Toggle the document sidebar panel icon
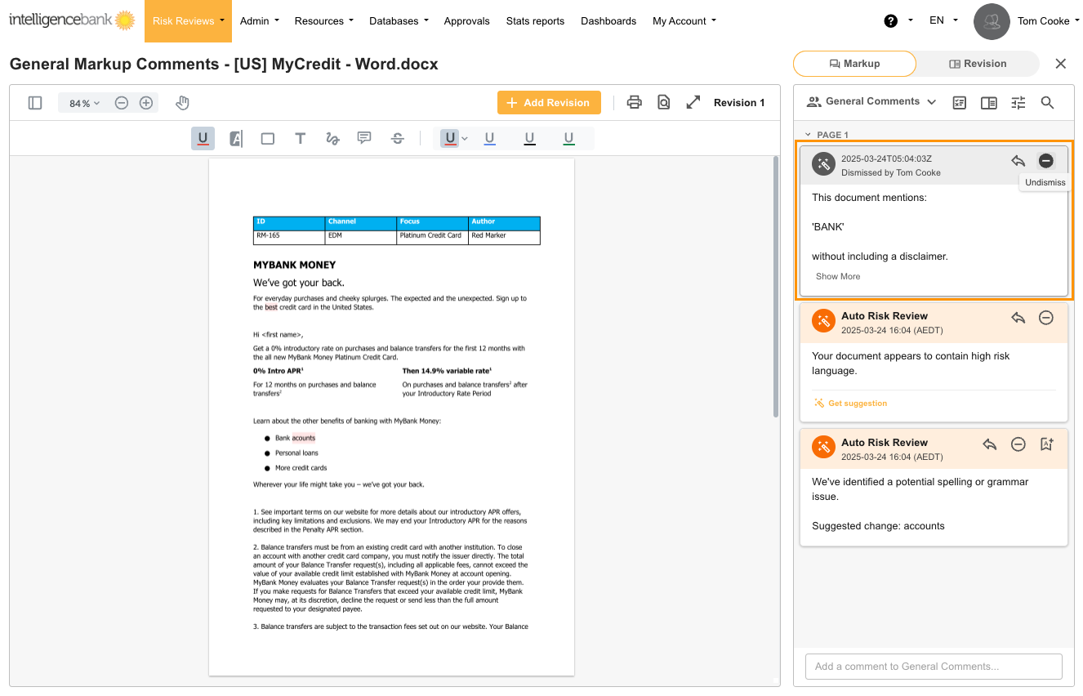Viewport: 1083px width, 696px height. (35, 103)
